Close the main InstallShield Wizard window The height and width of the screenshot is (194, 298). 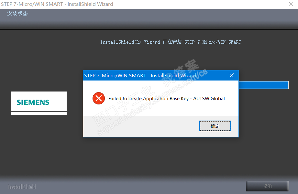291,4
